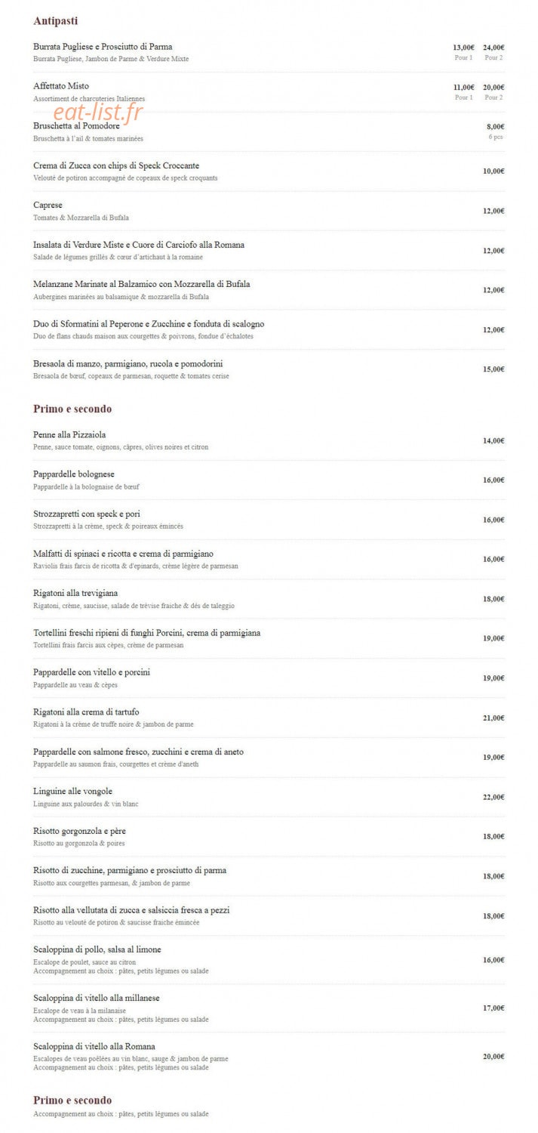The height and width of the screenshot is (1133, 538).
Task: Select Pappardelle bolognese item
Action: coord(74,474)
